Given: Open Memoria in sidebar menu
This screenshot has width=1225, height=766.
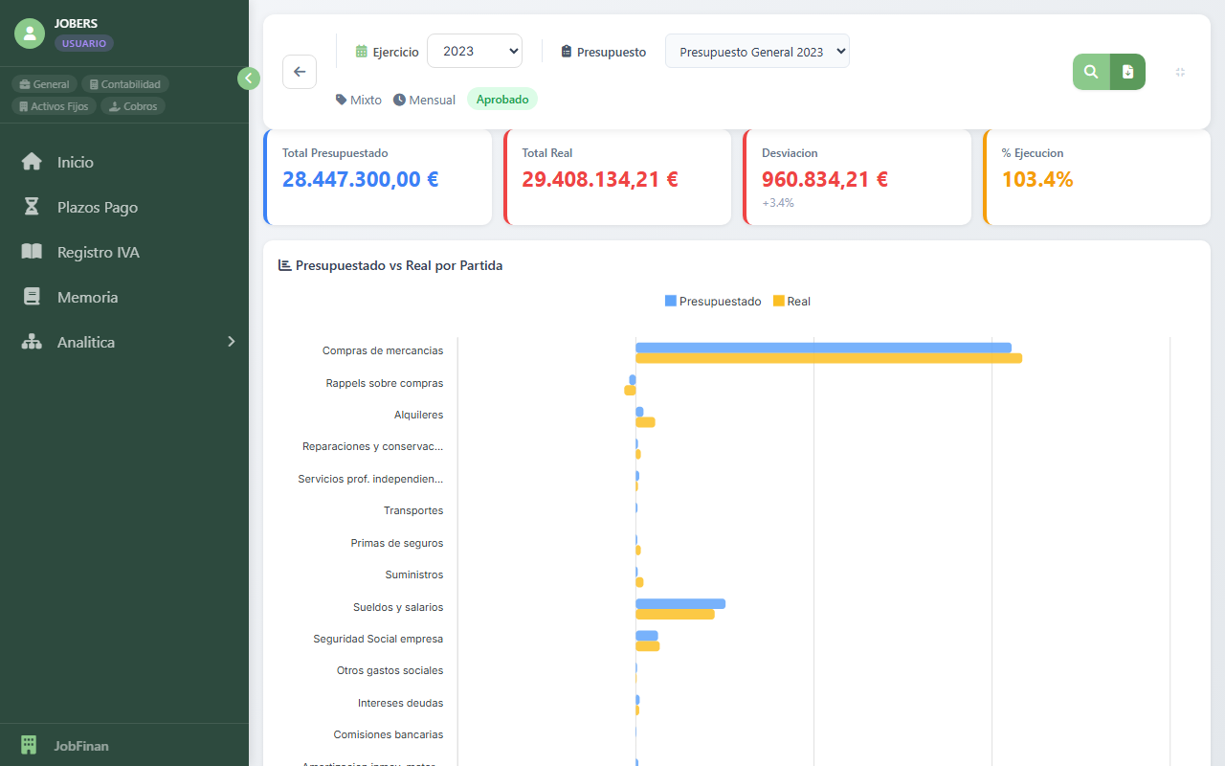Looking at the screenshot, I should point(87,298).
